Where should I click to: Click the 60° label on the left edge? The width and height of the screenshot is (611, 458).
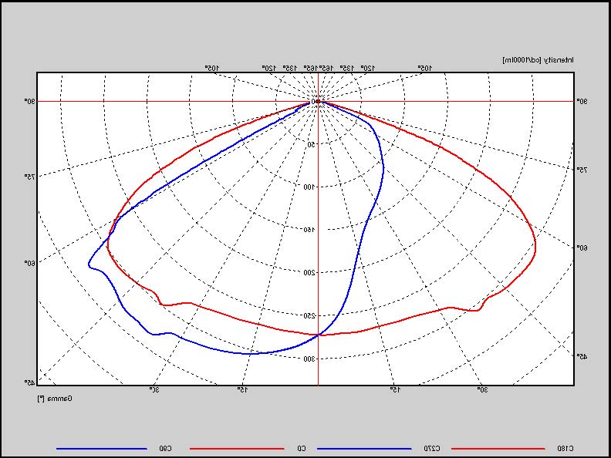tap(30, 262)
